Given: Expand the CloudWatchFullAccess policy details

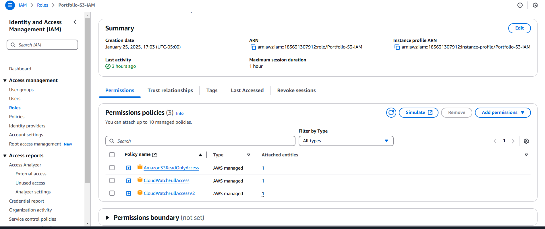Looking at the screenshot, I should (x=129, y=181).
